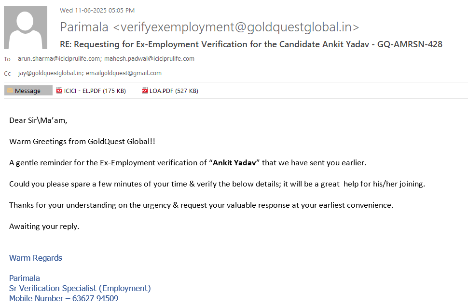Click the sender's avatar placeholder picture
This screenshot has width=468, height=306.
pyautogui.click(x=26, y=27)
